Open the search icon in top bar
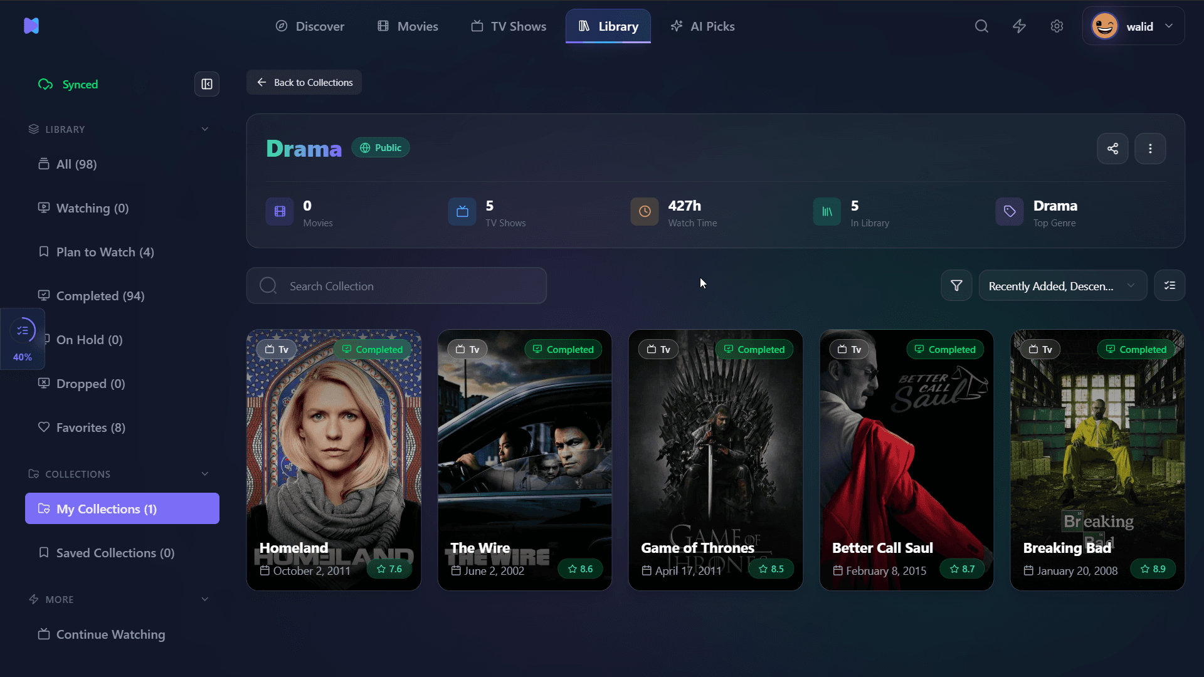 pos(981,26)
